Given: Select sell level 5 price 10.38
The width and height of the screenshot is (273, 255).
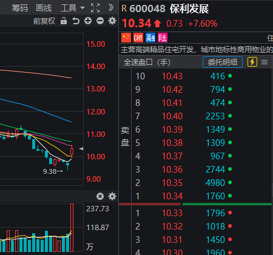Looking at the screenshot, I should point(172,143).
